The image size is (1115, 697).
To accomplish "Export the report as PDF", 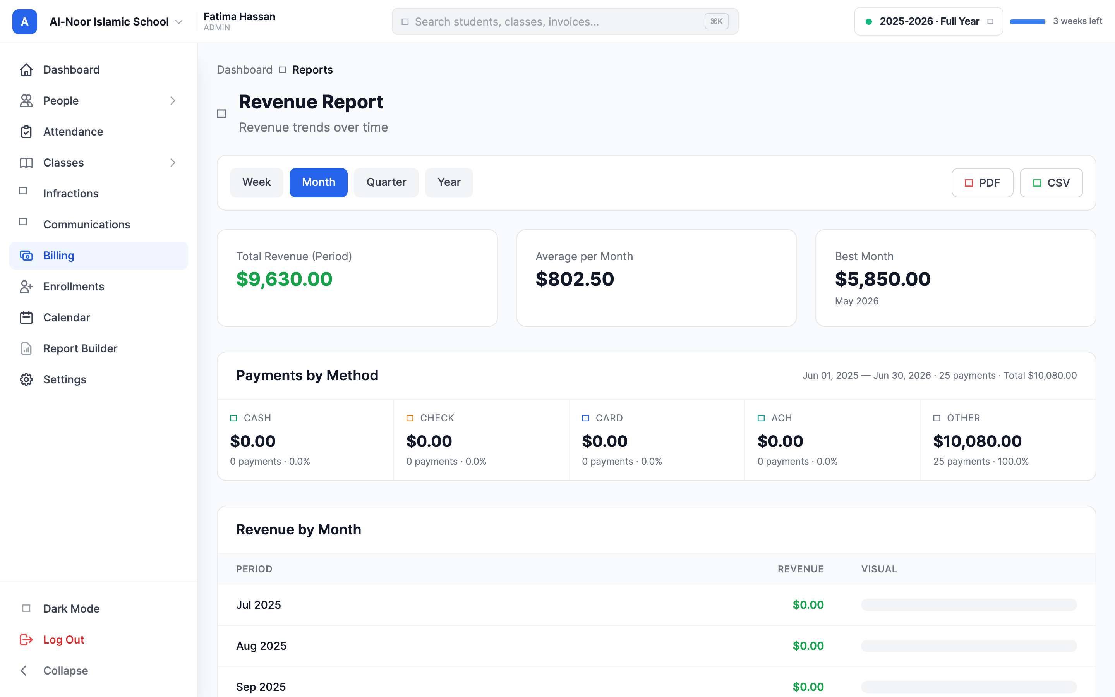I will (x=982, y=182).
